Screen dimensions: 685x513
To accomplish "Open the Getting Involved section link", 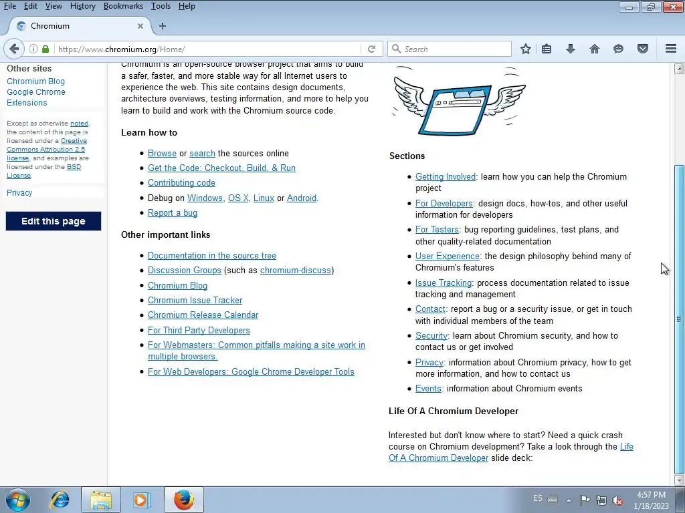I will tap(445, 176).
